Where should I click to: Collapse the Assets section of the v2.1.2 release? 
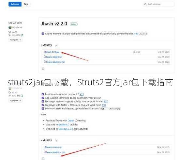pos(46,140)
